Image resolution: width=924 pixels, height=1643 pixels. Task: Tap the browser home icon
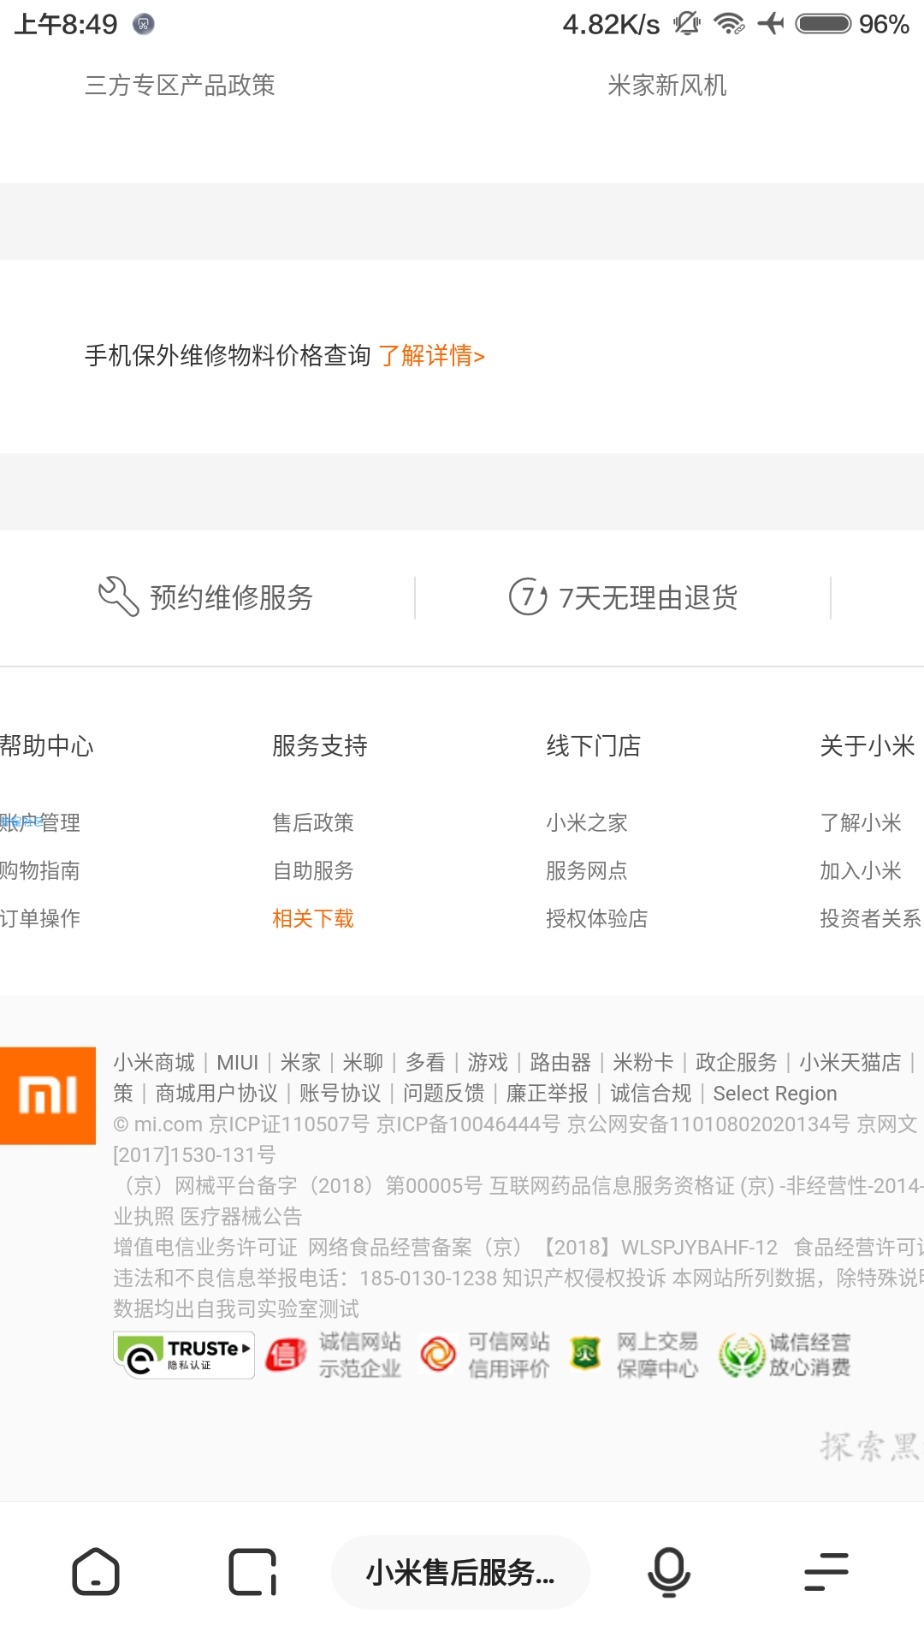coord(96,1572)
